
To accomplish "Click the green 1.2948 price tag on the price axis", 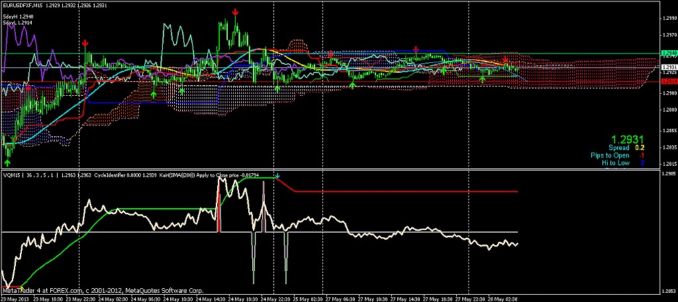I will click(669, 53).
